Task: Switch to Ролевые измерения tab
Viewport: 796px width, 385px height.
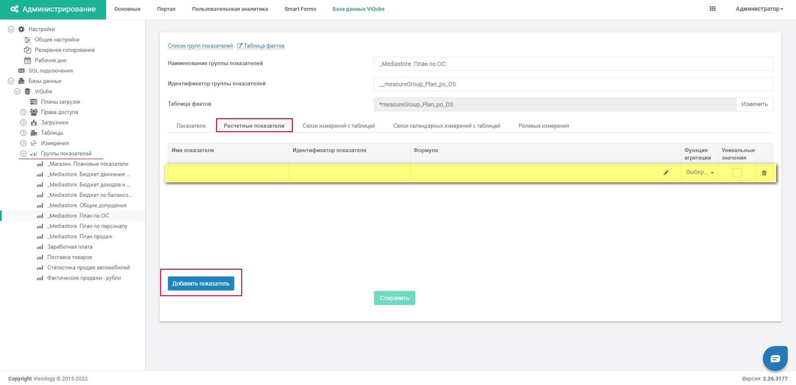Action: [x=544, y=126]
